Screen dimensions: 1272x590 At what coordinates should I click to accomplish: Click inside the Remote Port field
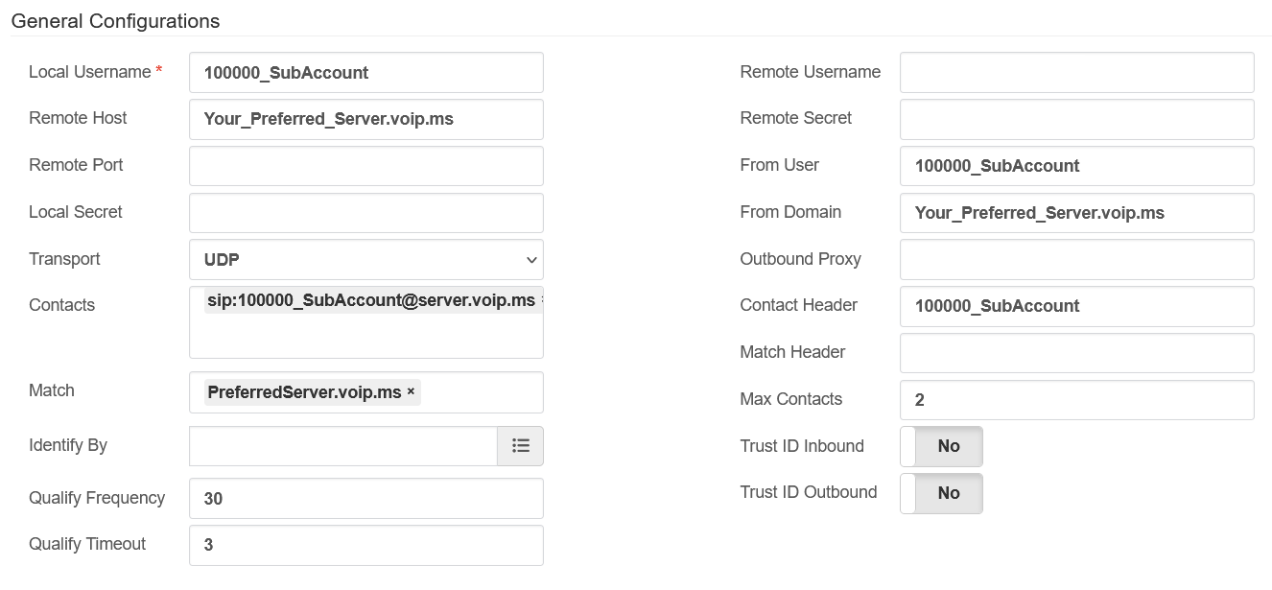coord(365,165)
